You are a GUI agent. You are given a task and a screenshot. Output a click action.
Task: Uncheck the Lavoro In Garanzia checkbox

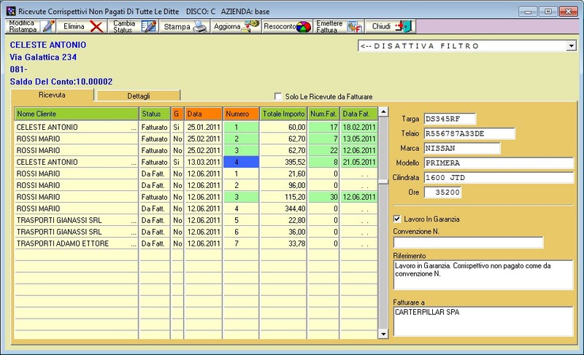point(397,219)
